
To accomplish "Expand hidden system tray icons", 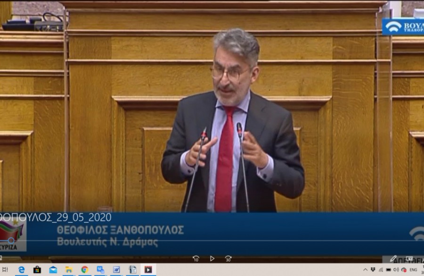I will point(365,270).
